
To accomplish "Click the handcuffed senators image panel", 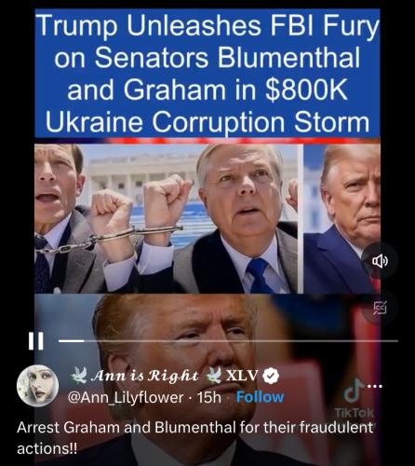I will [x=167, y=218].
